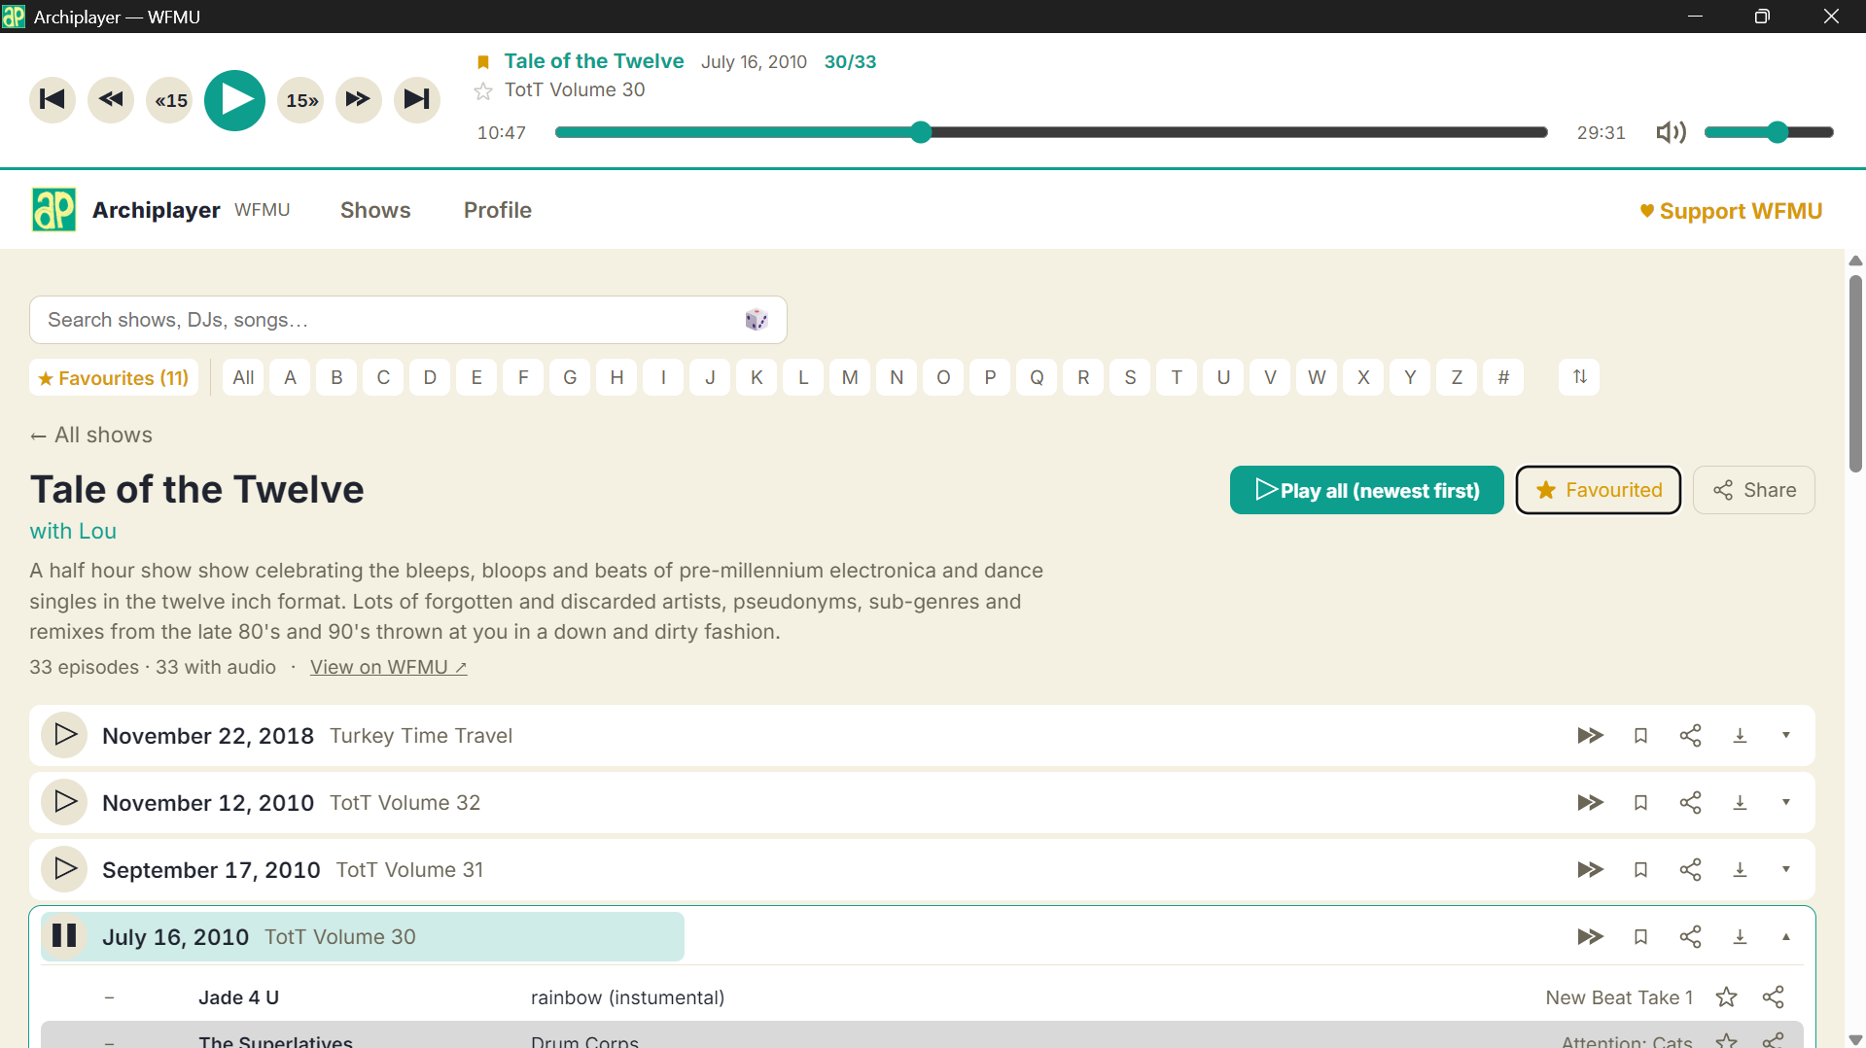Mute audio with the speaker icon
The width and height of the screenshot is (1866, 1048).
(1671, 132)
